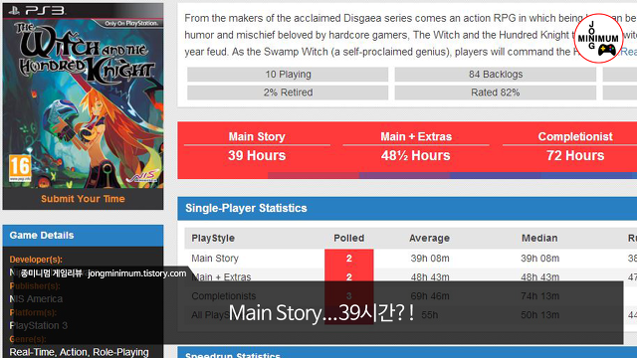Image resolution: width=637 pixels, height=358 pixels.
Task: Click the Main Story polled count 2
Action: tap(349, 259)
